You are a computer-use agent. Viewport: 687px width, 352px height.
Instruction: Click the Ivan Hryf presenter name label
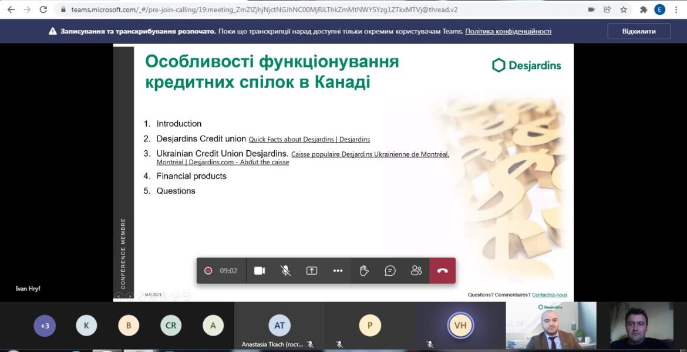tap(28, 289)
